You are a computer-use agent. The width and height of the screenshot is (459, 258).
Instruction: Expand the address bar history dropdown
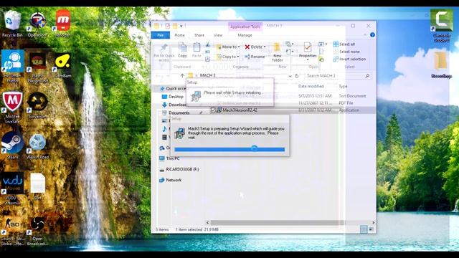click(290, 76)
